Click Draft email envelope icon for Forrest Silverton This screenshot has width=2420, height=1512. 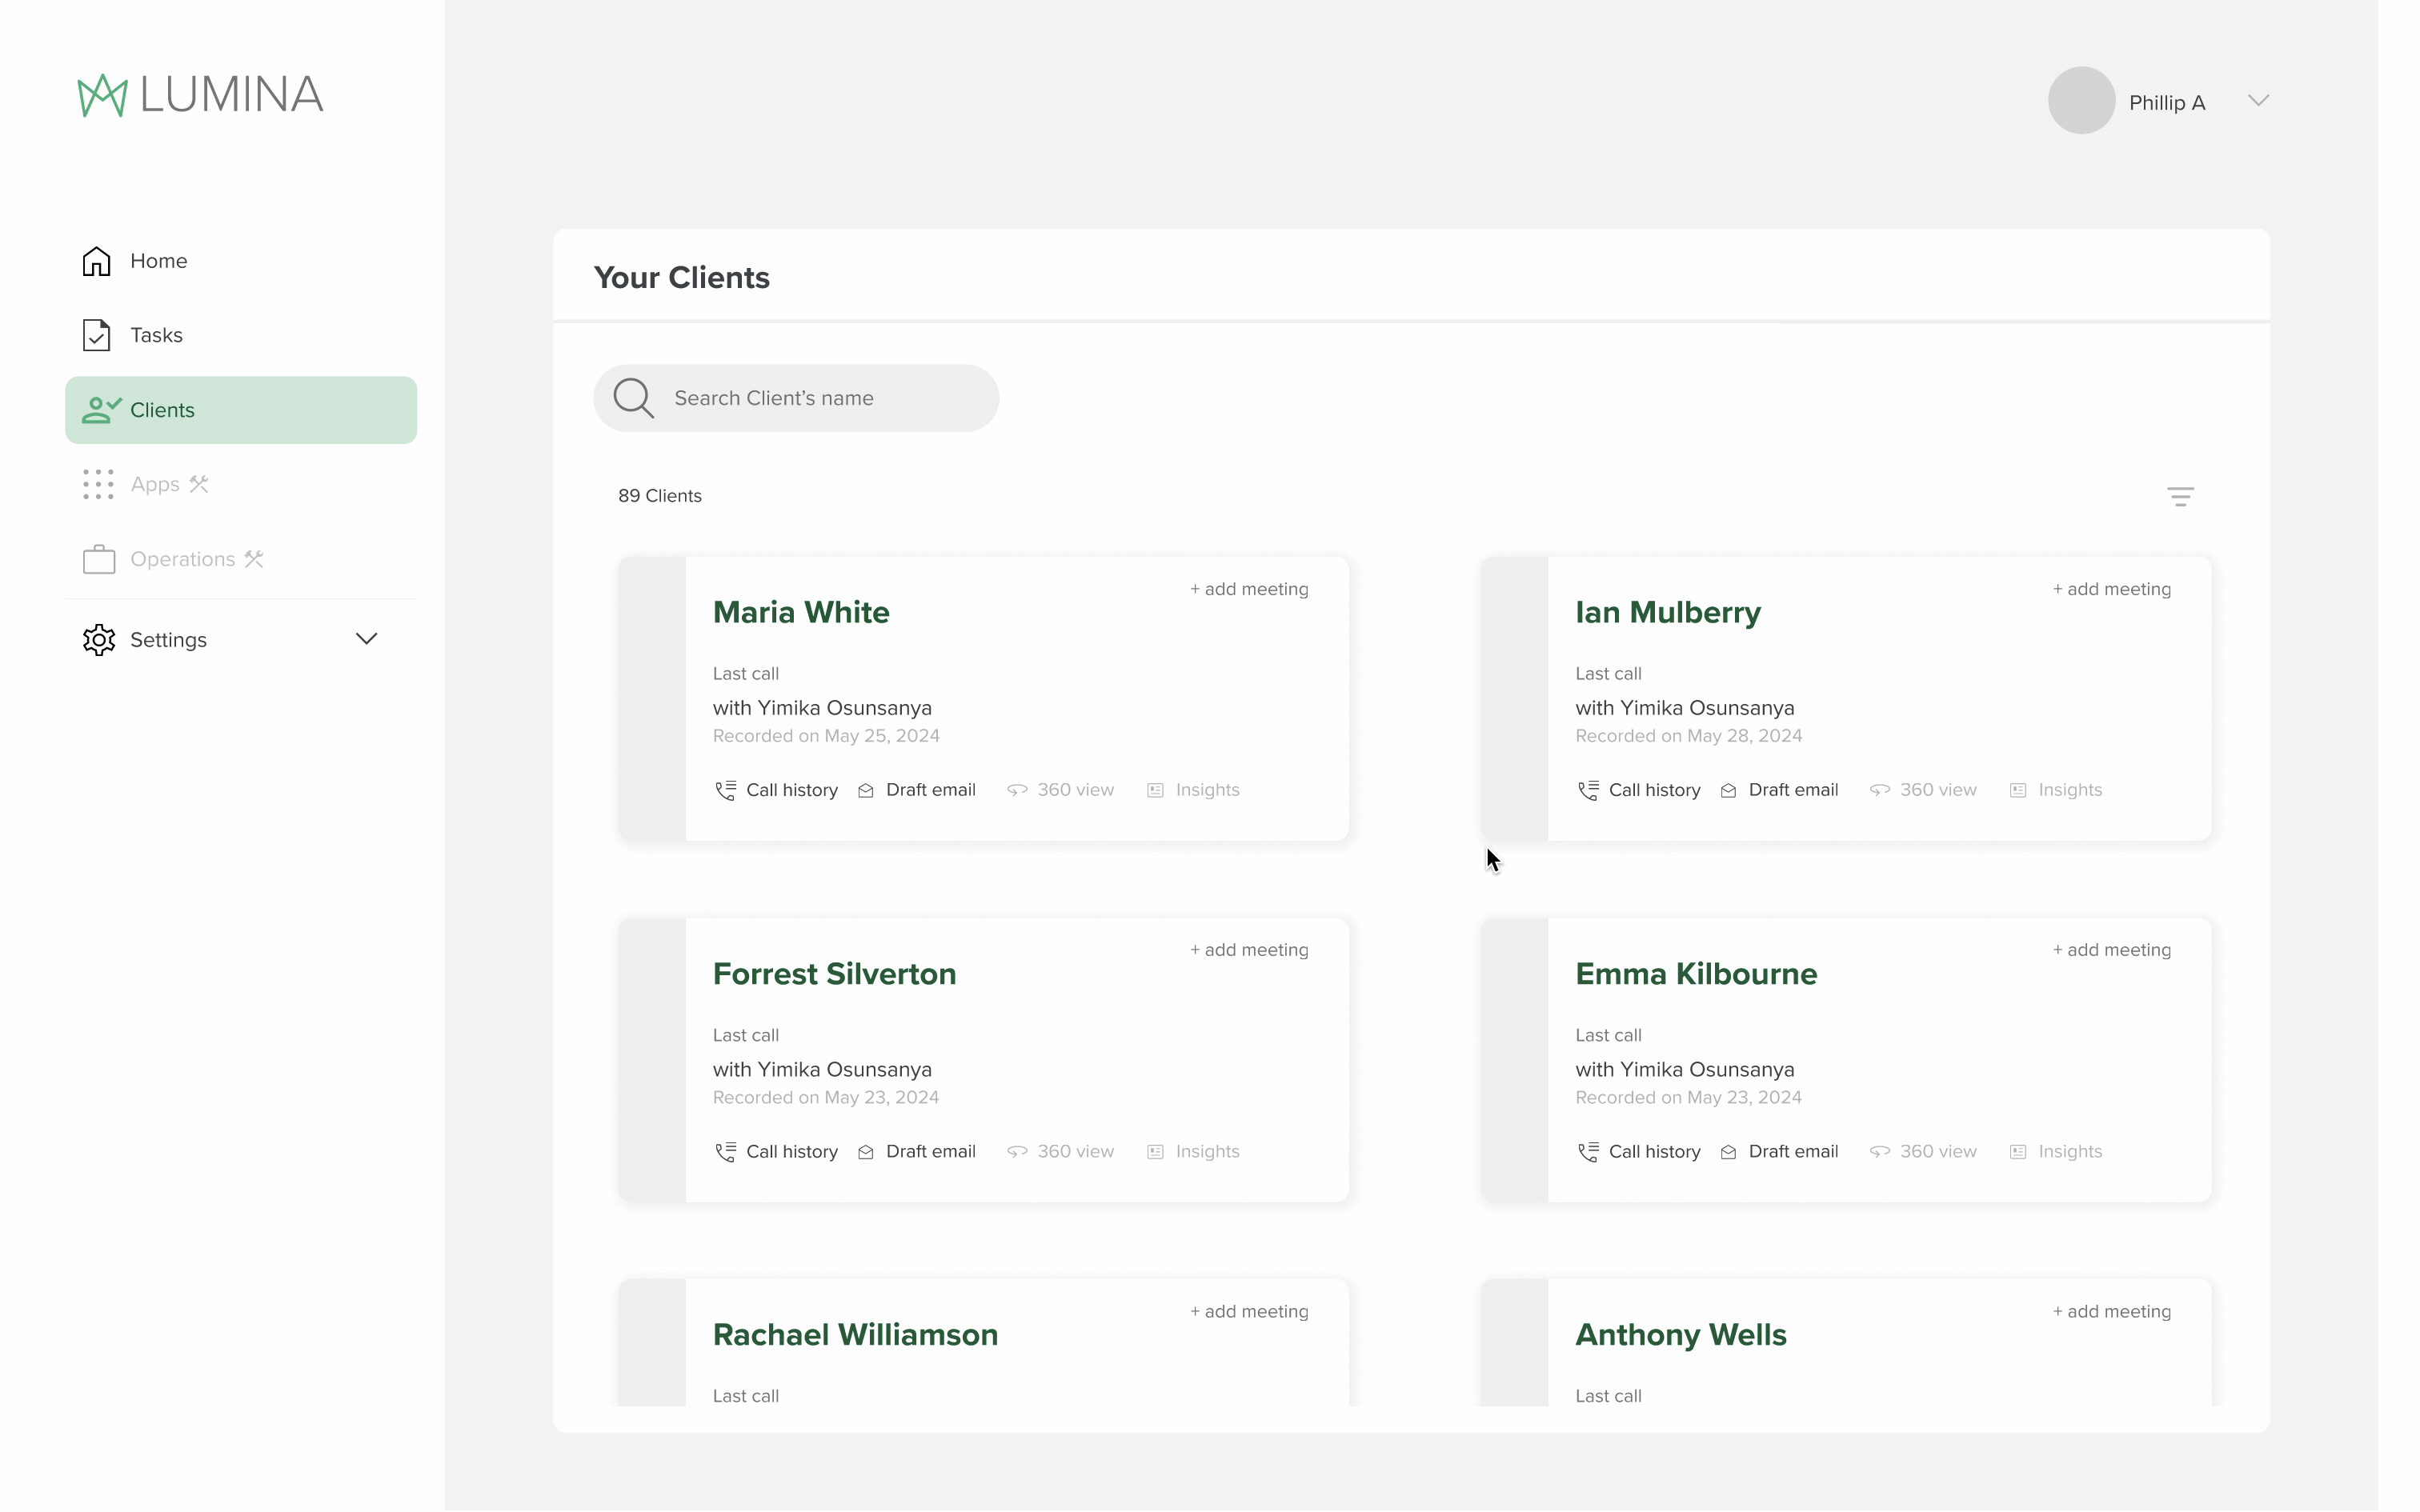866,1153
